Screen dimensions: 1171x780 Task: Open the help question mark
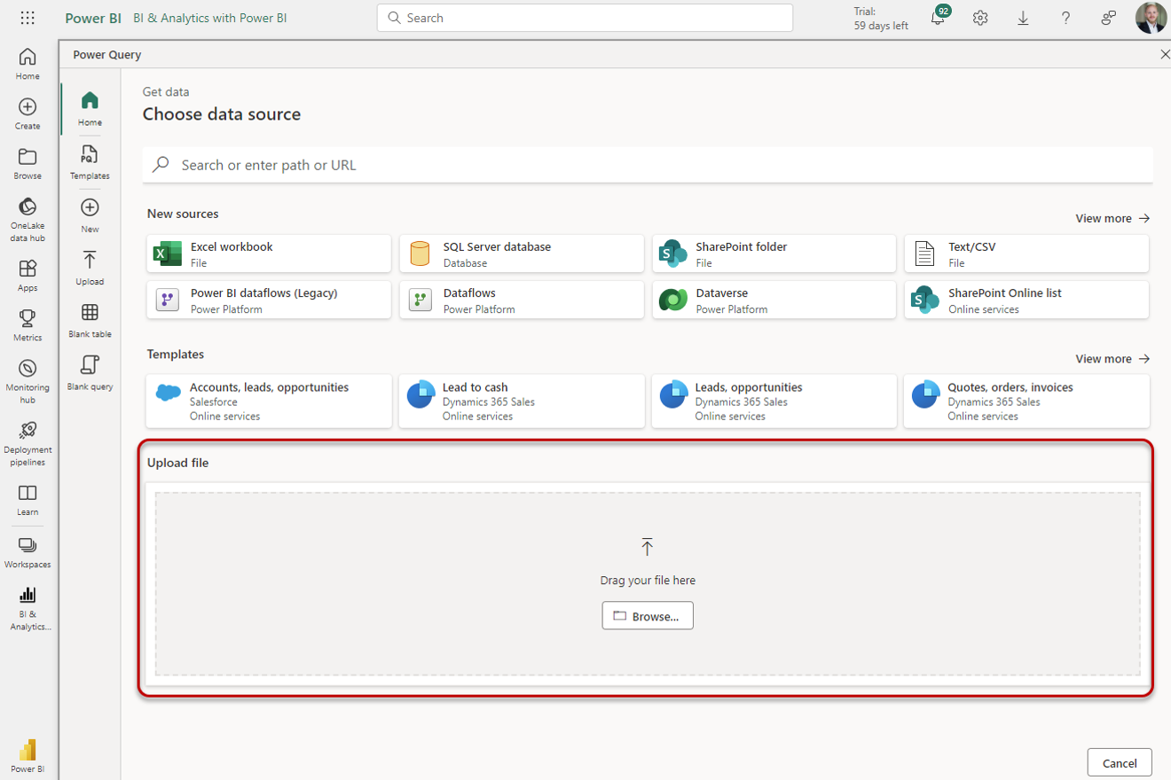point(1065,18)
